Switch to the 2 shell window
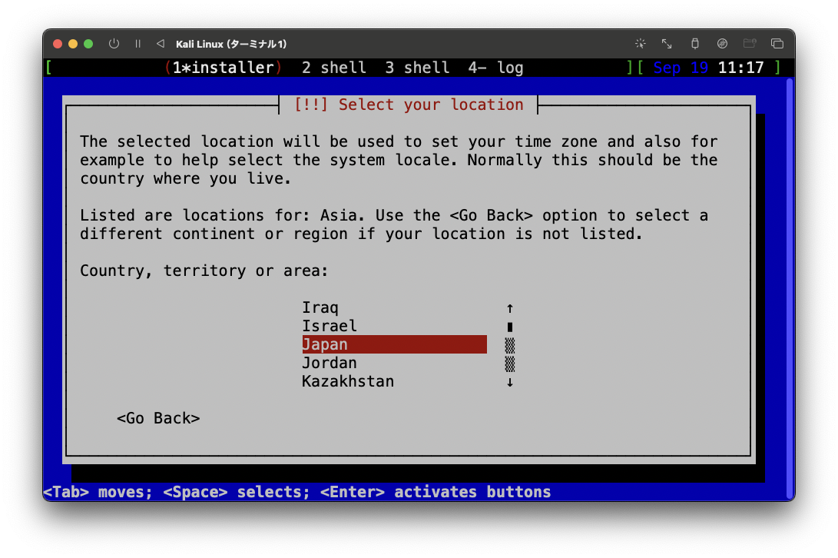The height and width of the screenshot is (558, 838). 334,68
